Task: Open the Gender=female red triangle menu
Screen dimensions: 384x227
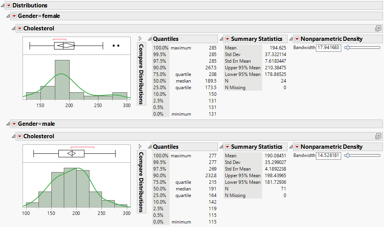Action: 14,16
